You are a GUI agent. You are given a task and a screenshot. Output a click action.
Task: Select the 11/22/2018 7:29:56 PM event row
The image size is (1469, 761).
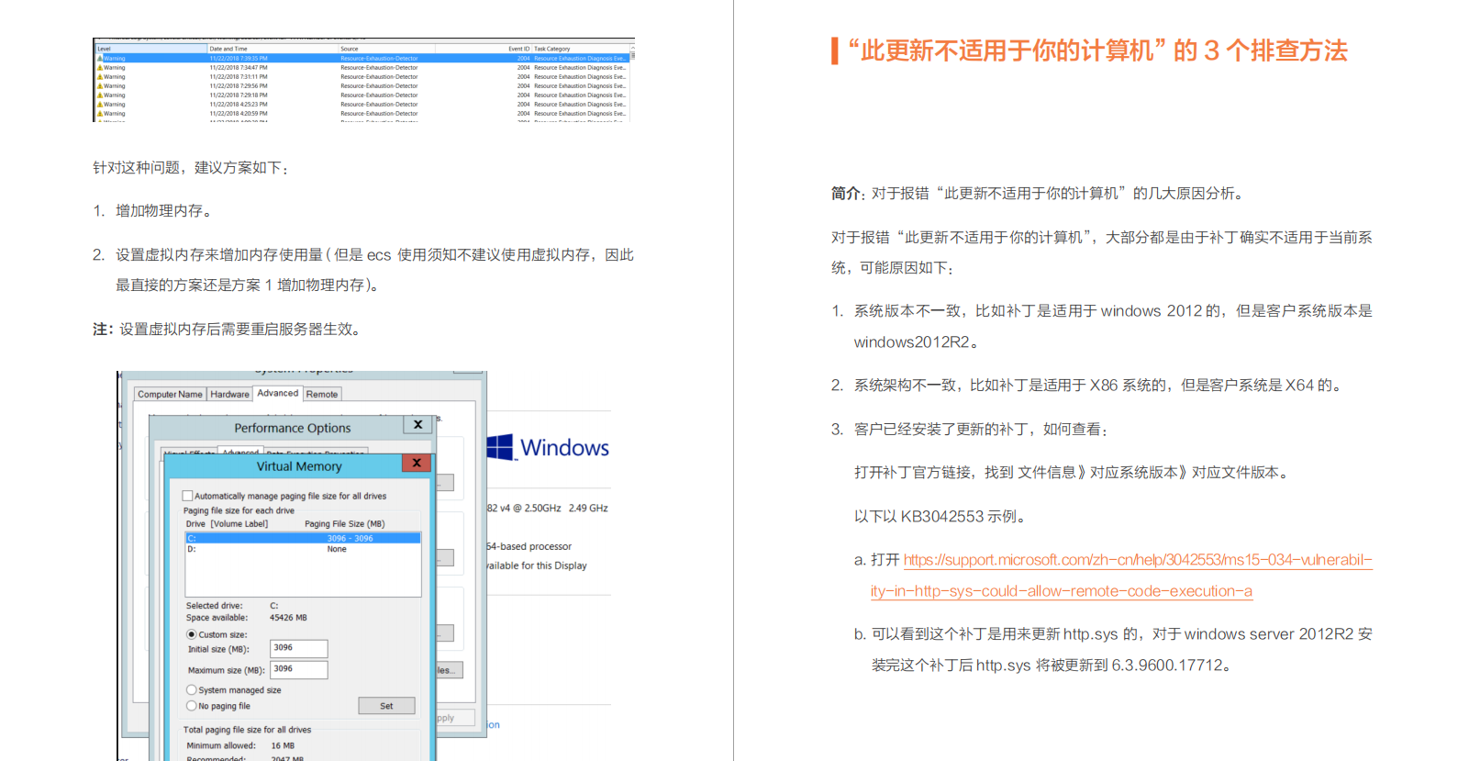[x=362, y=86]
